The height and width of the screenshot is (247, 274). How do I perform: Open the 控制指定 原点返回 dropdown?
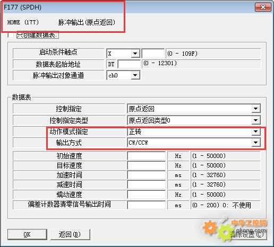point(256,109)
